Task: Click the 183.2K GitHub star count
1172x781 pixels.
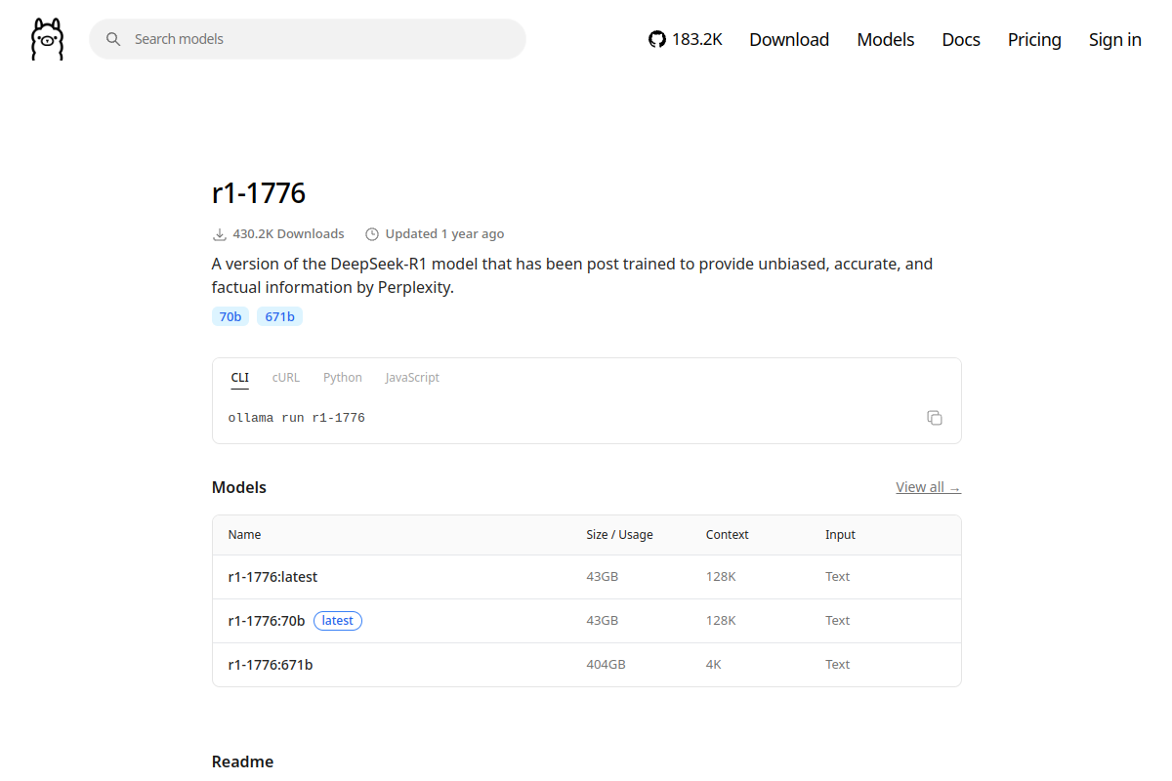Action: tap(697, 39)
